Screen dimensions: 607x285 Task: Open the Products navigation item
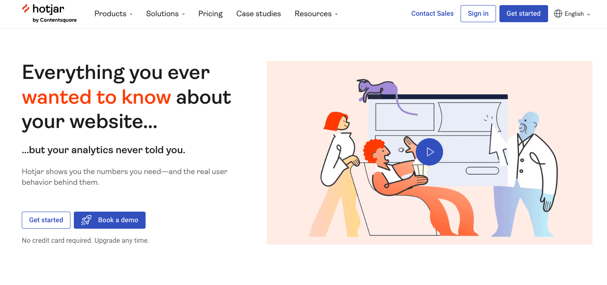(114, 14)
